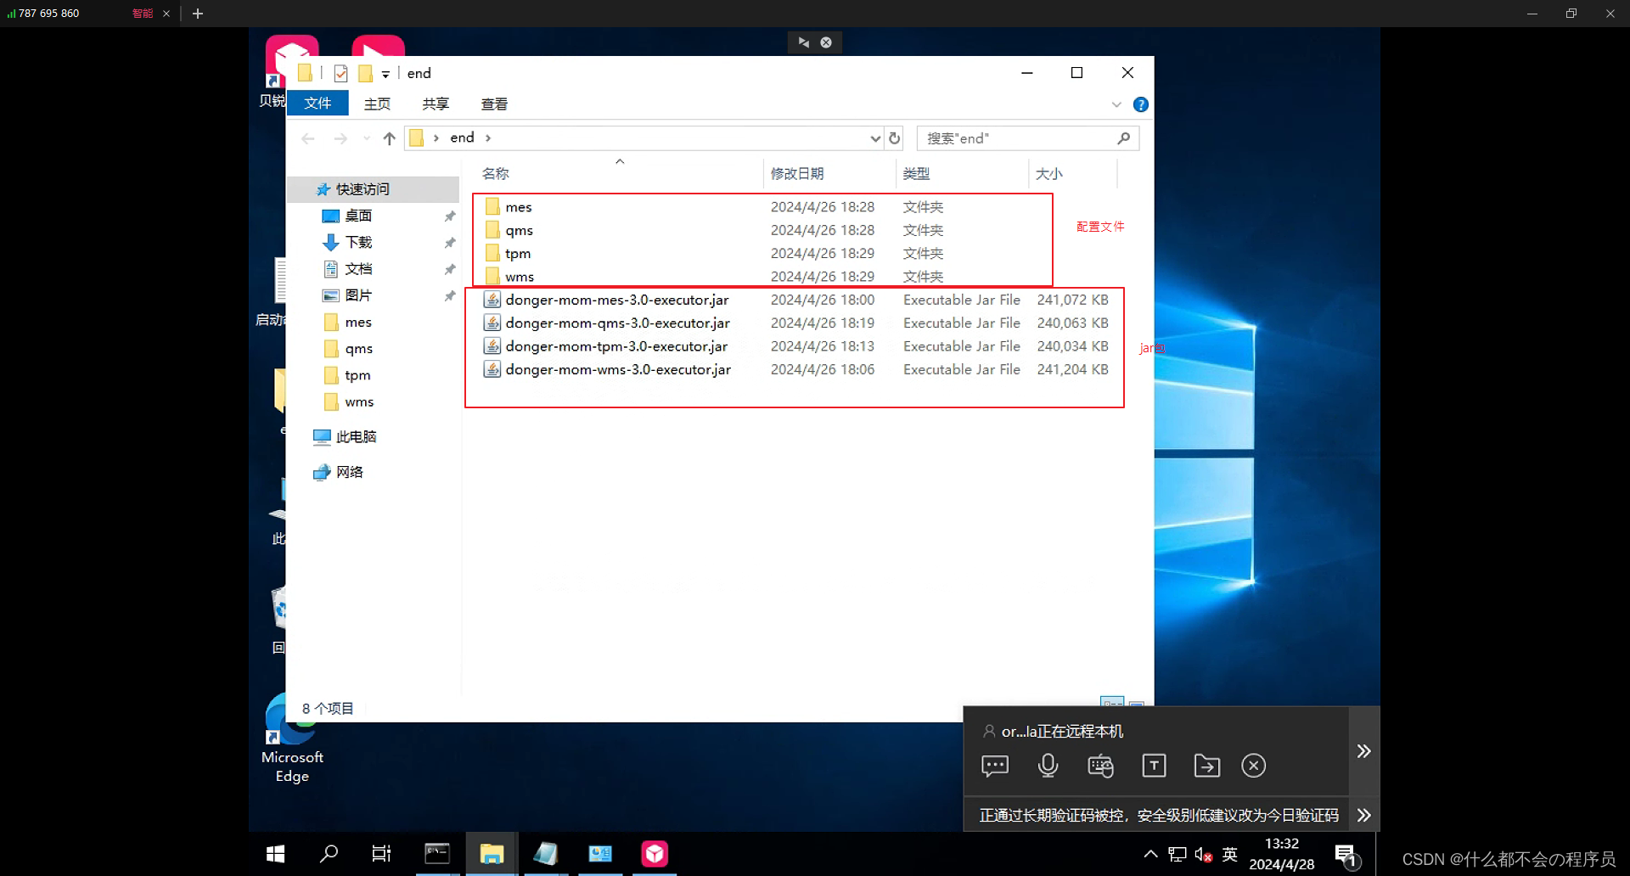Open 下载 in navigation pane
The height and width of the screenshot is (876, 1630).
click(x=357, y=242)
